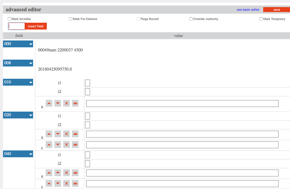Click indicator i2 box of field 040
The width and height of the screenshot is (290, 189).
tap(88, 164)
